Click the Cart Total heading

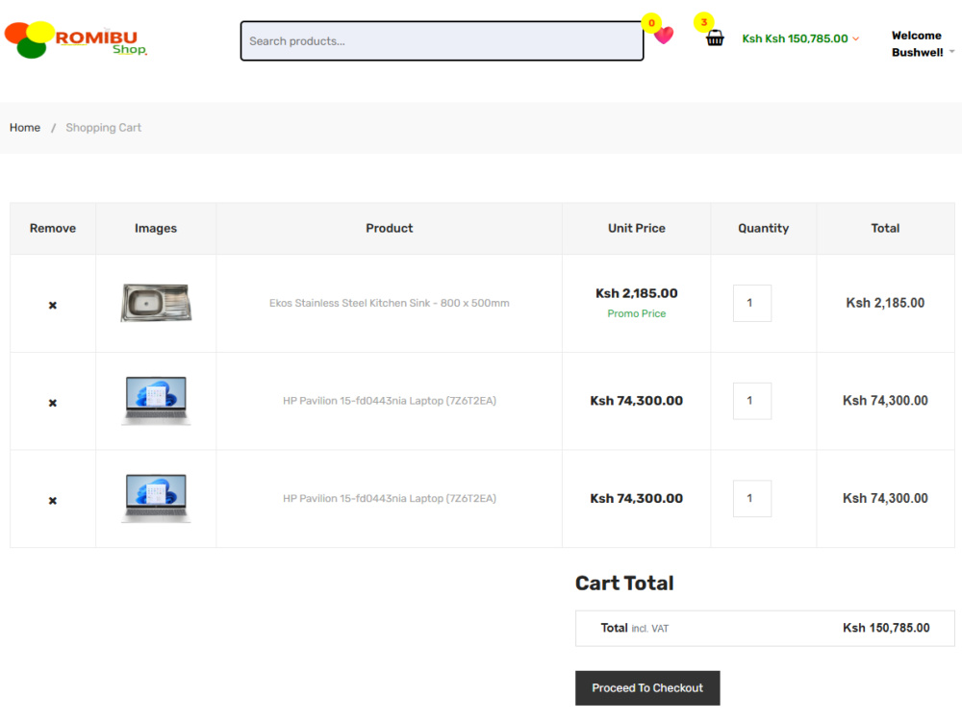624,584
